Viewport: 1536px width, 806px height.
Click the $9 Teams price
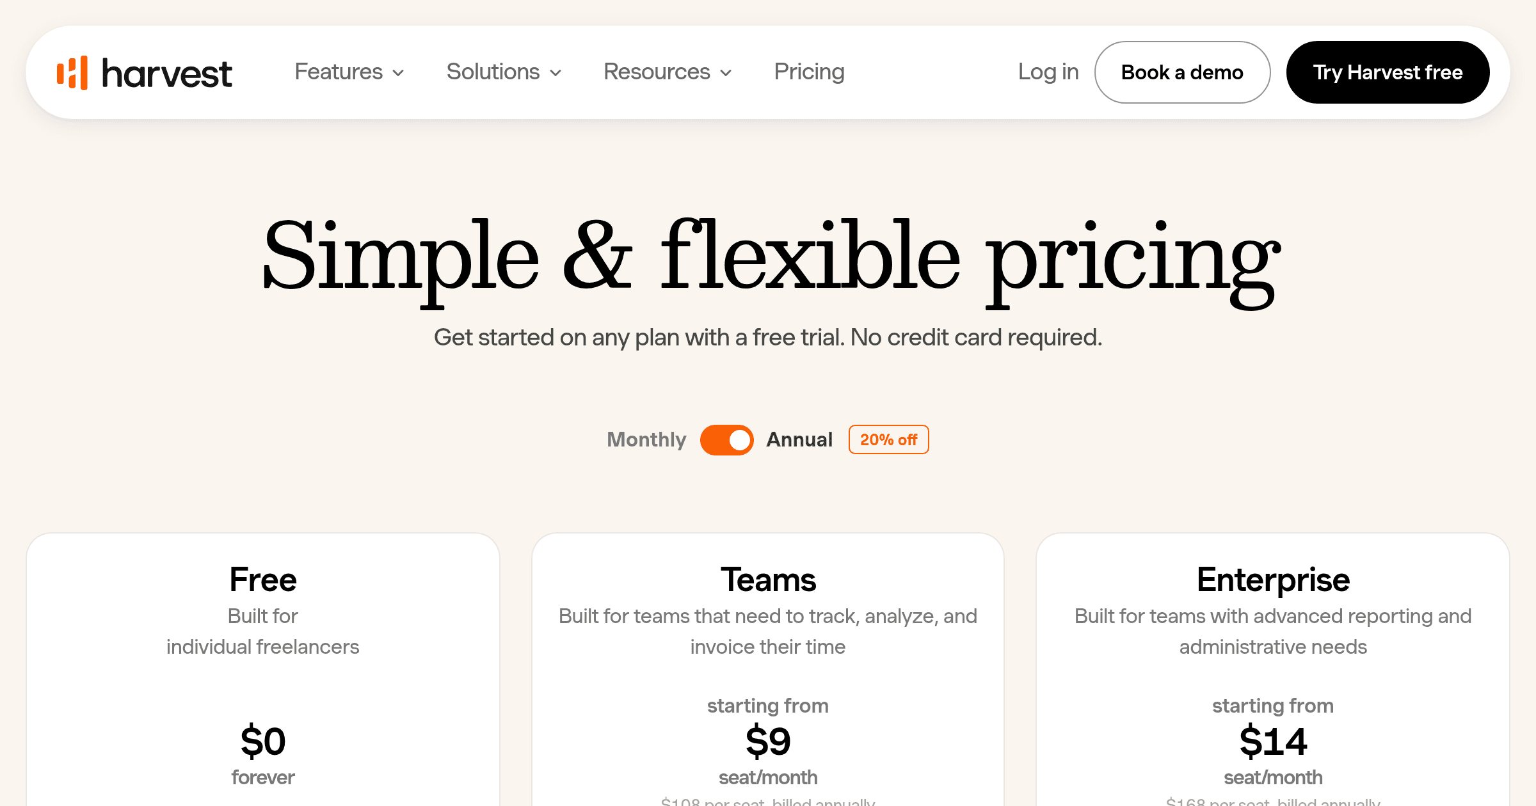click(x=768, y=741)
